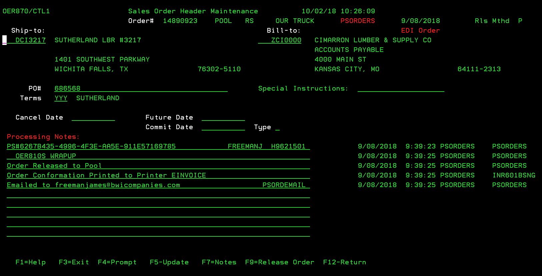Choose F12-Return to go back
This screenshot has width=542, height=276.
[x=344, y=262]
